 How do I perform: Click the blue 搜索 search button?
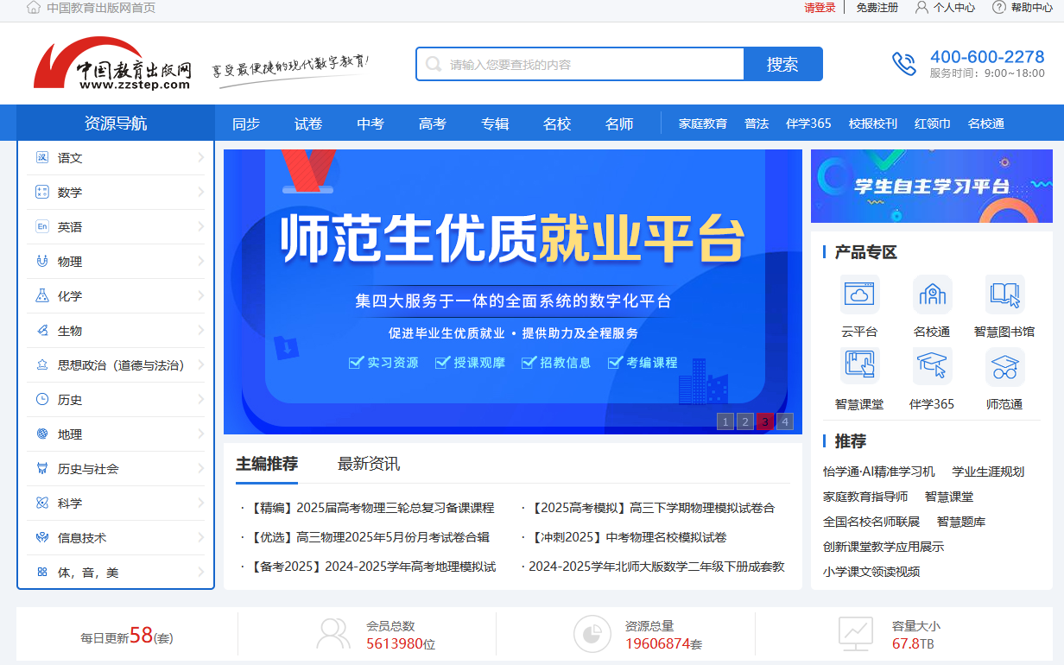click(x=783, y=64)
